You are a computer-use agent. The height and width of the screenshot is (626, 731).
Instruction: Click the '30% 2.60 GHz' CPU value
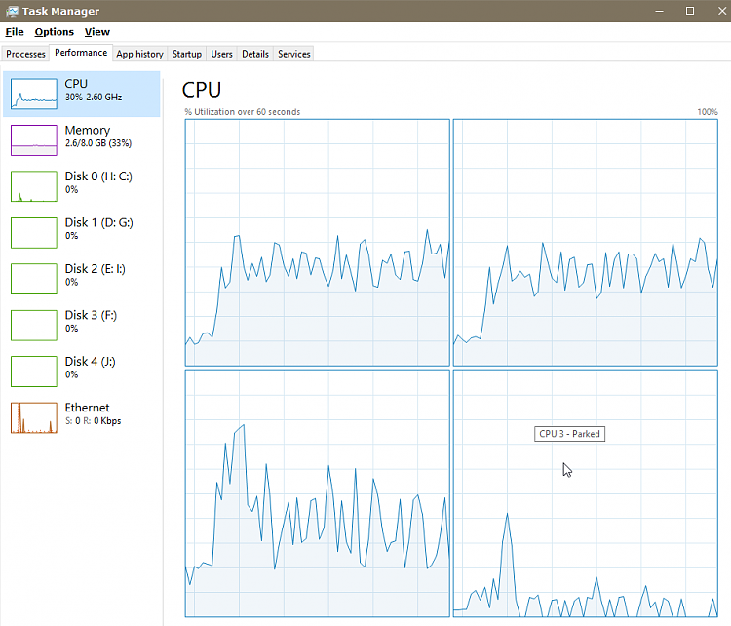[94, 98]
